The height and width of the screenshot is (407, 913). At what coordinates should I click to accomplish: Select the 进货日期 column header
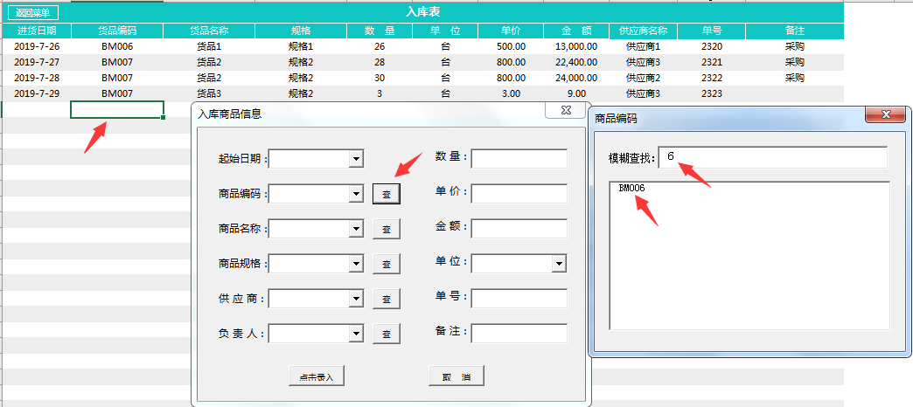coord(37,31)
